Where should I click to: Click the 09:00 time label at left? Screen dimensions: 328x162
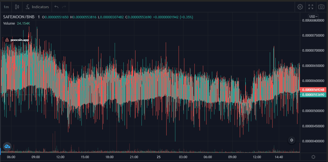coord(36,157)
